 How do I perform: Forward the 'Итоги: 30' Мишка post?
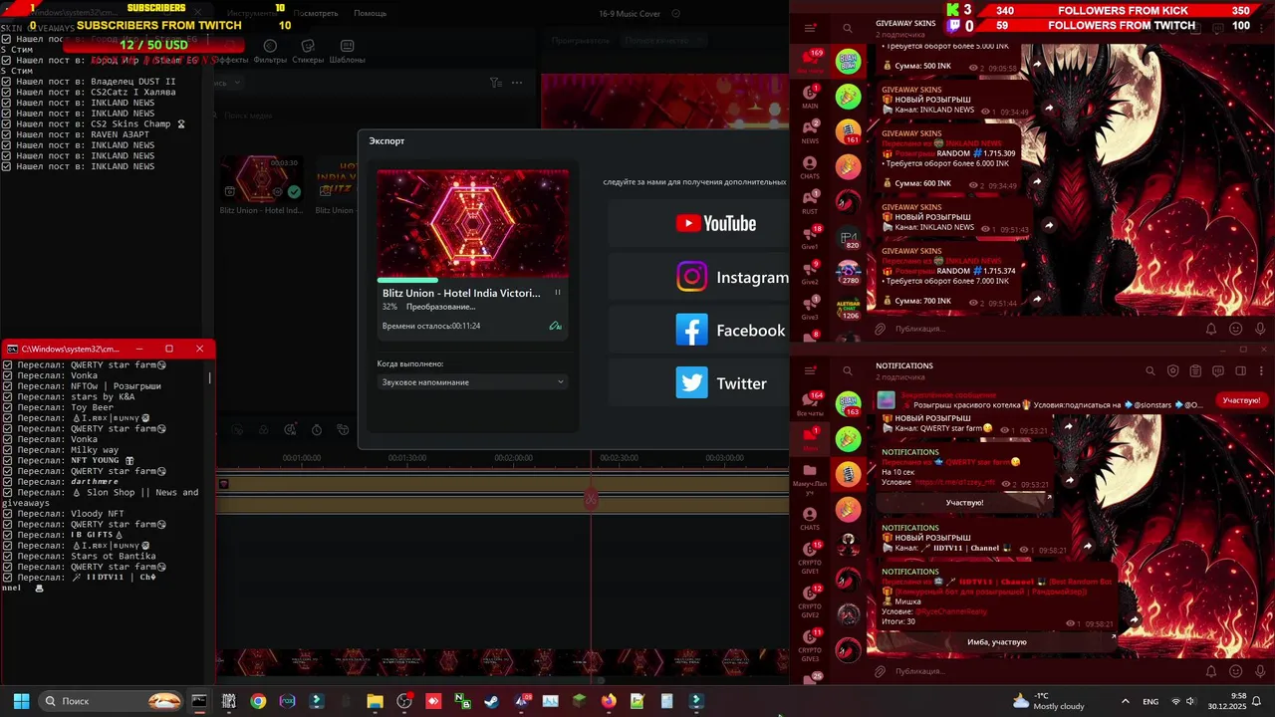coord(1132,619)
